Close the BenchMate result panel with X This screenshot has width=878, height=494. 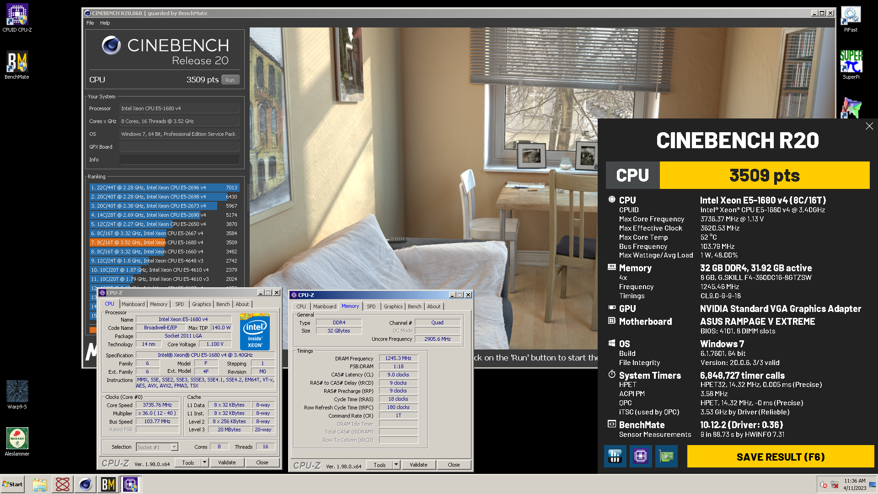pos(869,126)
